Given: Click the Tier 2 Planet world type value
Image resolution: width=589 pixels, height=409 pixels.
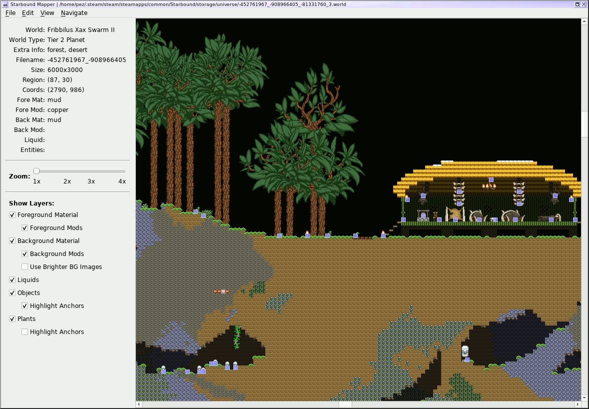Looking at the screenshot, I should [66, 40].
